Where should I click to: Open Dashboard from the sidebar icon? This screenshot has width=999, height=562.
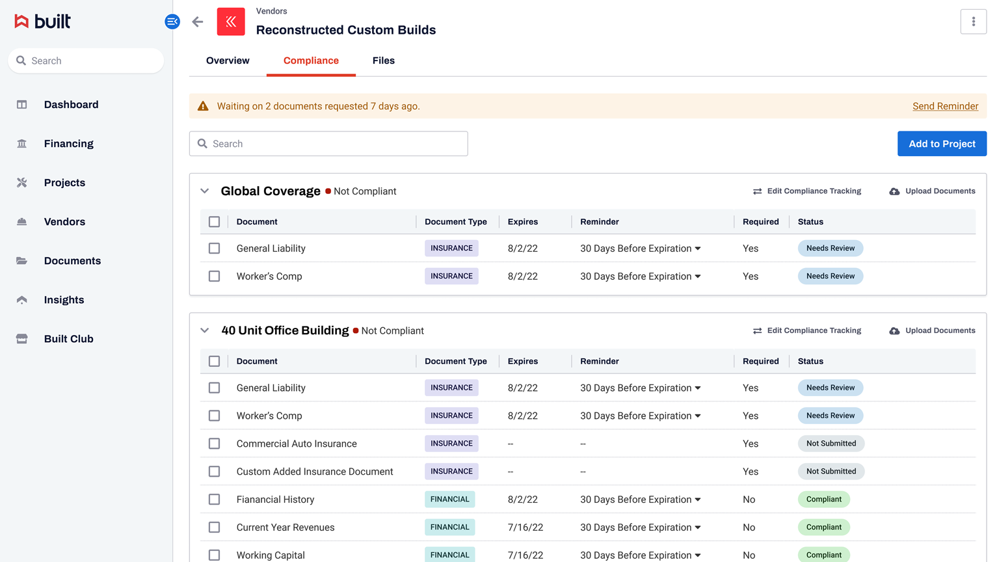click(x=22, y=105)
